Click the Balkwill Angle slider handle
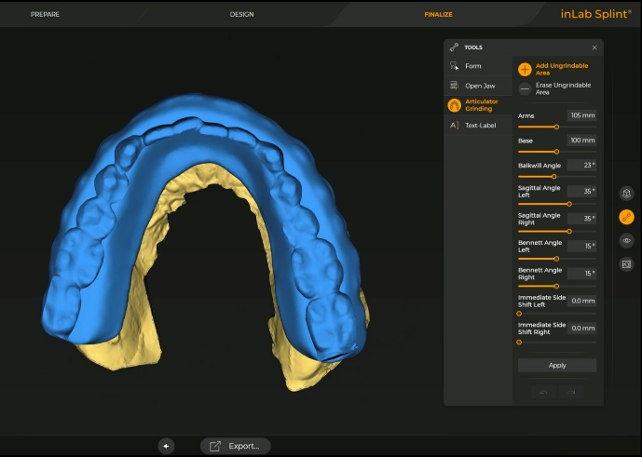 [554, 177]
